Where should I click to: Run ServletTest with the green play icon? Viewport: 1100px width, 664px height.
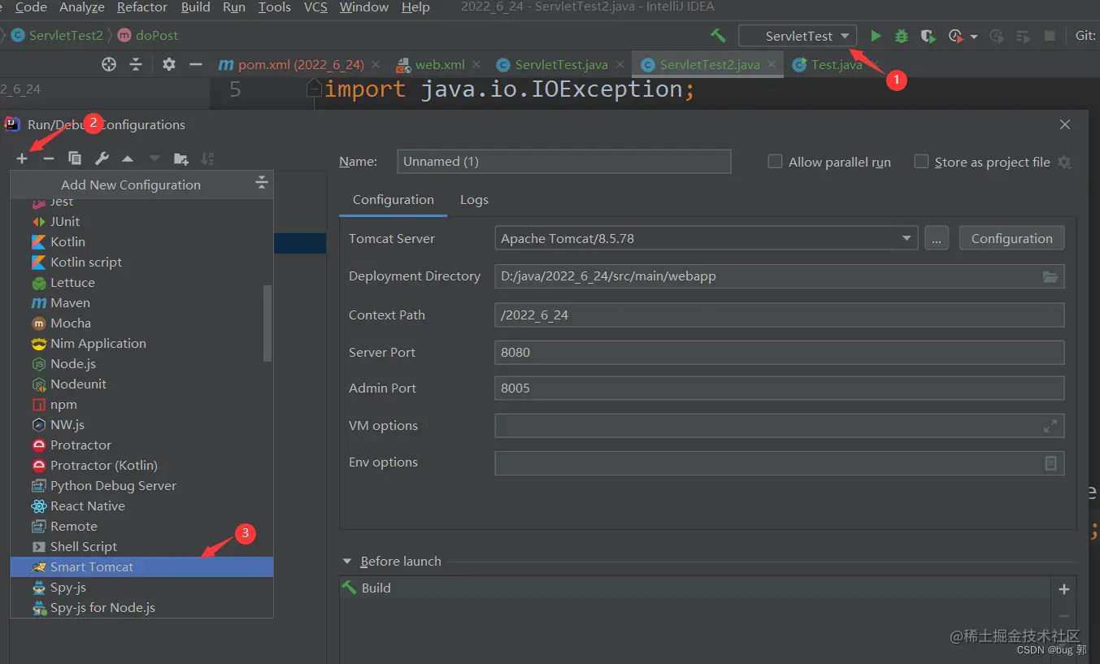pos(876,36)
